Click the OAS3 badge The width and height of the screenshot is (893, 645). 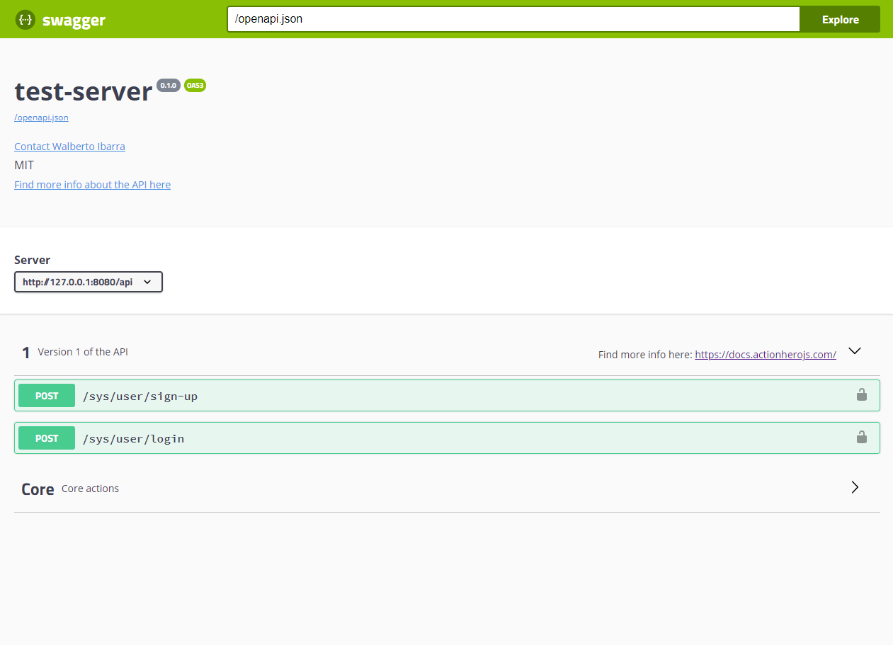tap(195, 86)
